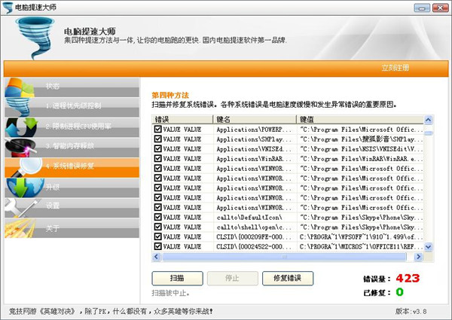Click the globe download icon beside 升级
Viewport: 452px width, 320px height.
25,187
